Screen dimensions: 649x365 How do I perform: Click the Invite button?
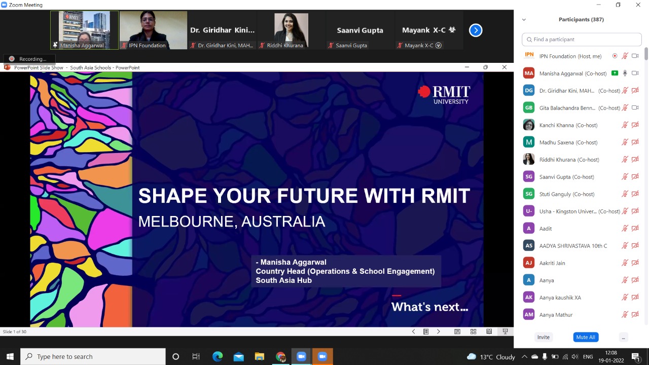pyautogui.click(x=543, y=337)
